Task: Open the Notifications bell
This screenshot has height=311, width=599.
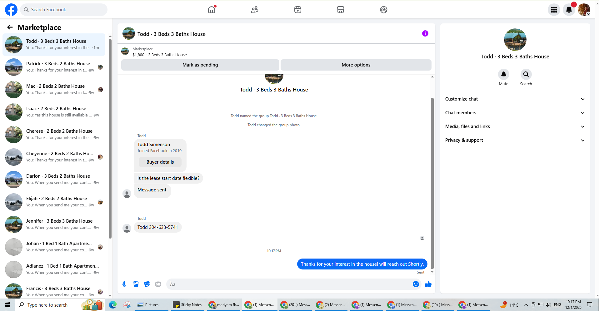Action: click(x=569, y=10)
